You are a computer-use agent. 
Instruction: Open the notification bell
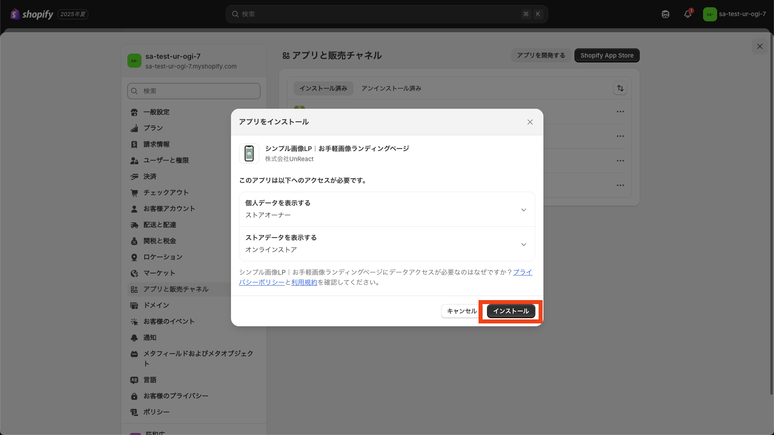pyautogui.click(x=688, y=14)
